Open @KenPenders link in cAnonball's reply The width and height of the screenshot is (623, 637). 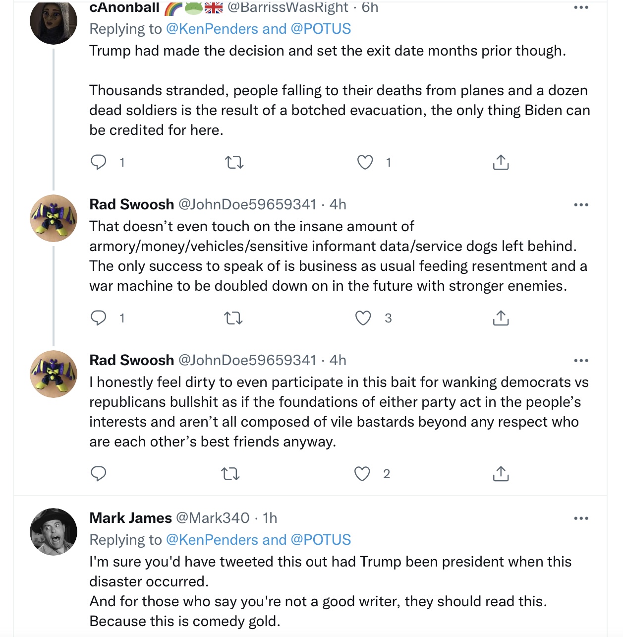(213, 29)
